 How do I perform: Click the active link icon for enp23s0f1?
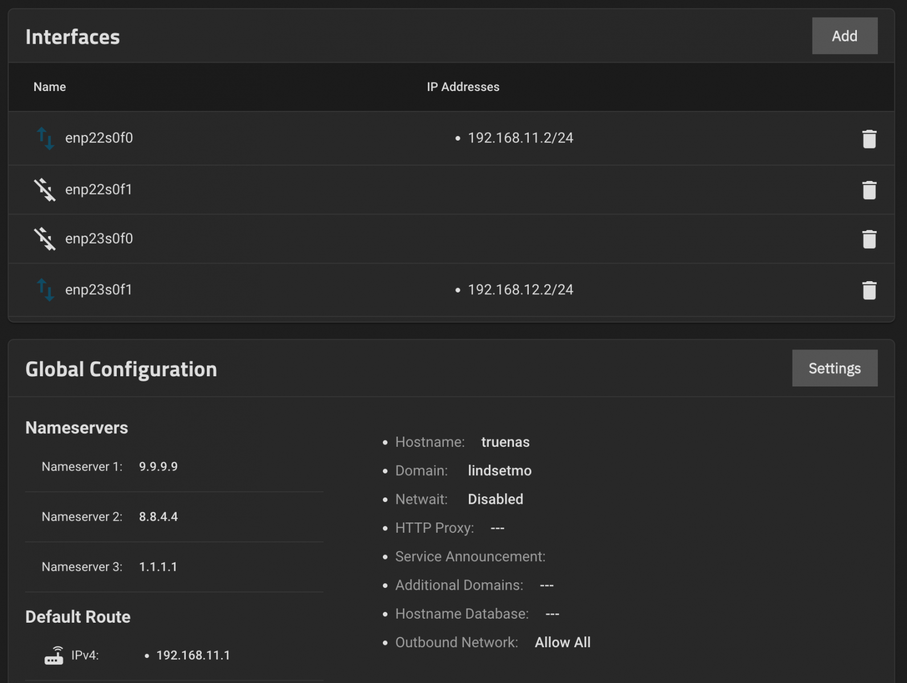tap(45, 290)
